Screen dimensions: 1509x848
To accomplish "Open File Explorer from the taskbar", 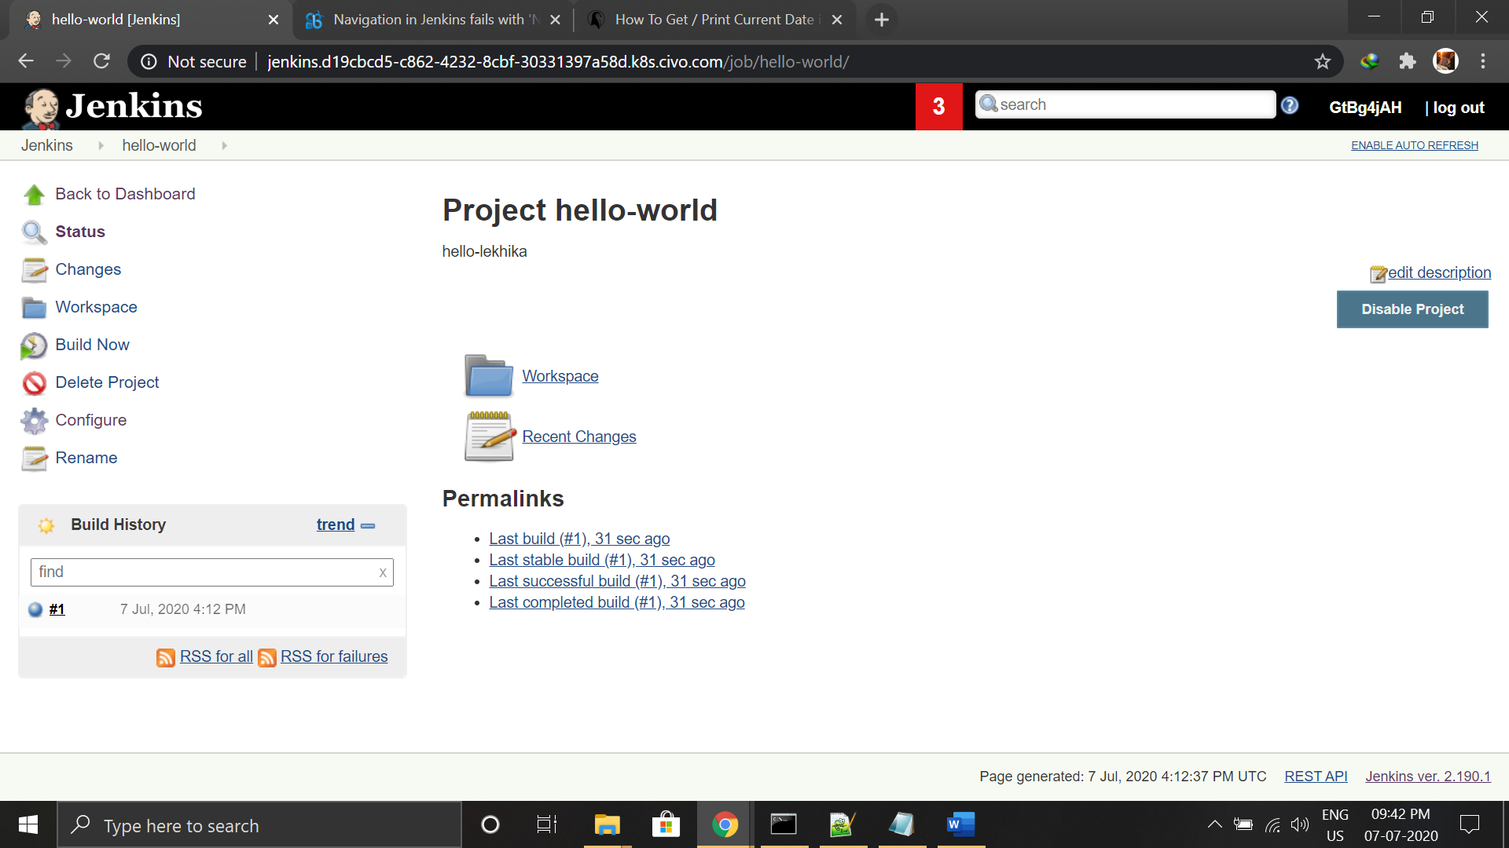I will (x=607, y=824).
